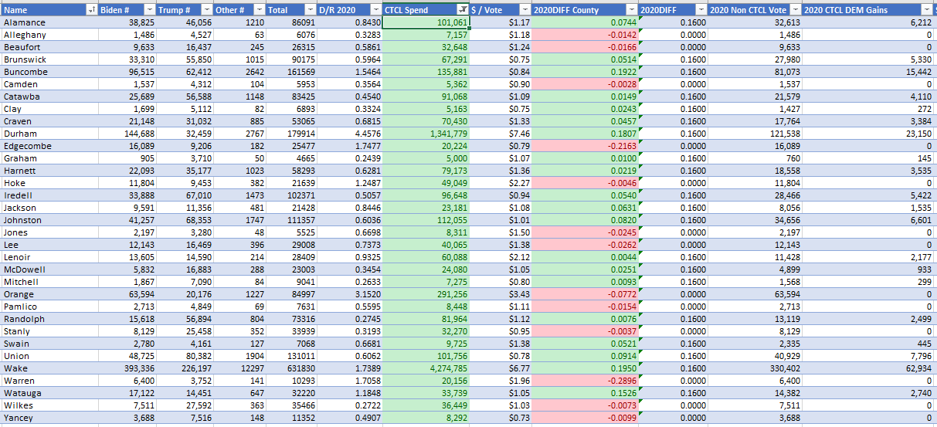Open the $ / Vote column filter dropdown

point(525,10)
